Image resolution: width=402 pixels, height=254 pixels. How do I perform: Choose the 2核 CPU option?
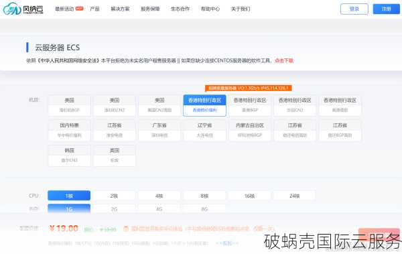point(114,196)
